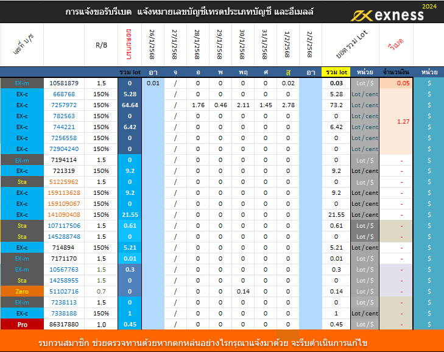Click the 30/1/2568 date column header
The height and width of the screenshot is (352, 444).
click(x=242, y=44)
